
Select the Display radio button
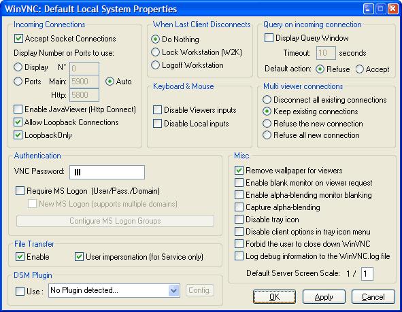pyautogui.click(x=18, y=67)
